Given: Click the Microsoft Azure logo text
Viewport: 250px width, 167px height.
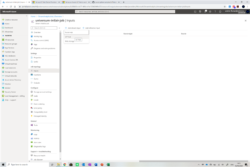Looking at the screenshot, I should point(9,11).
